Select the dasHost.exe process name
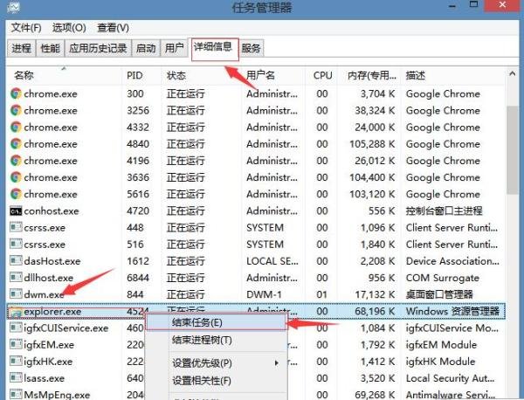The height and width of the screenshot is (400, 524). [x=52, y=261]
